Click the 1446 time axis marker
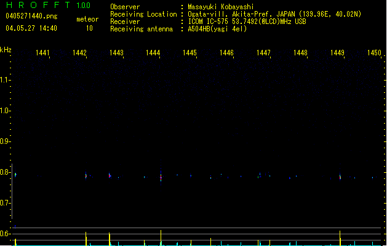 coord(226,53)
